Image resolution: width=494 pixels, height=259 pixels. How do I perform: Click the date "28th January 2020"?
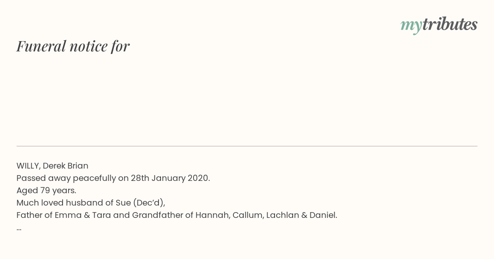(x=170, y=178)
